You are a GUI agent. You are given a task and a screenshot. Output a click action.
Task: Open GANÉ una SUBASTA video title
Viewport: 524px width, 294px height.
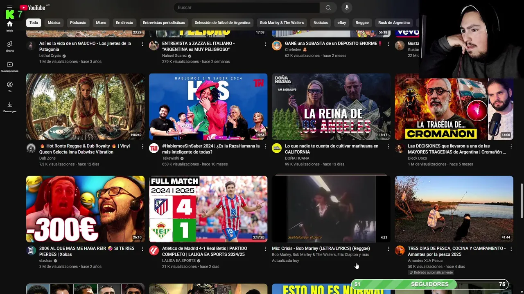pyautogui.click(x=333, y=43)
